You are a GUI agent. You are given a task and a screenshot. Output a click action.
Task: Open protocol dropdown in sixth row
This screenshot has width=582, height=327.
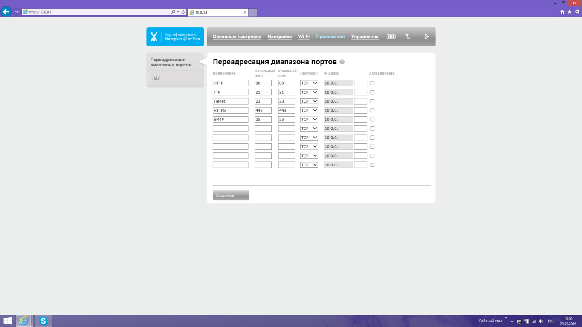click(309, 129)
